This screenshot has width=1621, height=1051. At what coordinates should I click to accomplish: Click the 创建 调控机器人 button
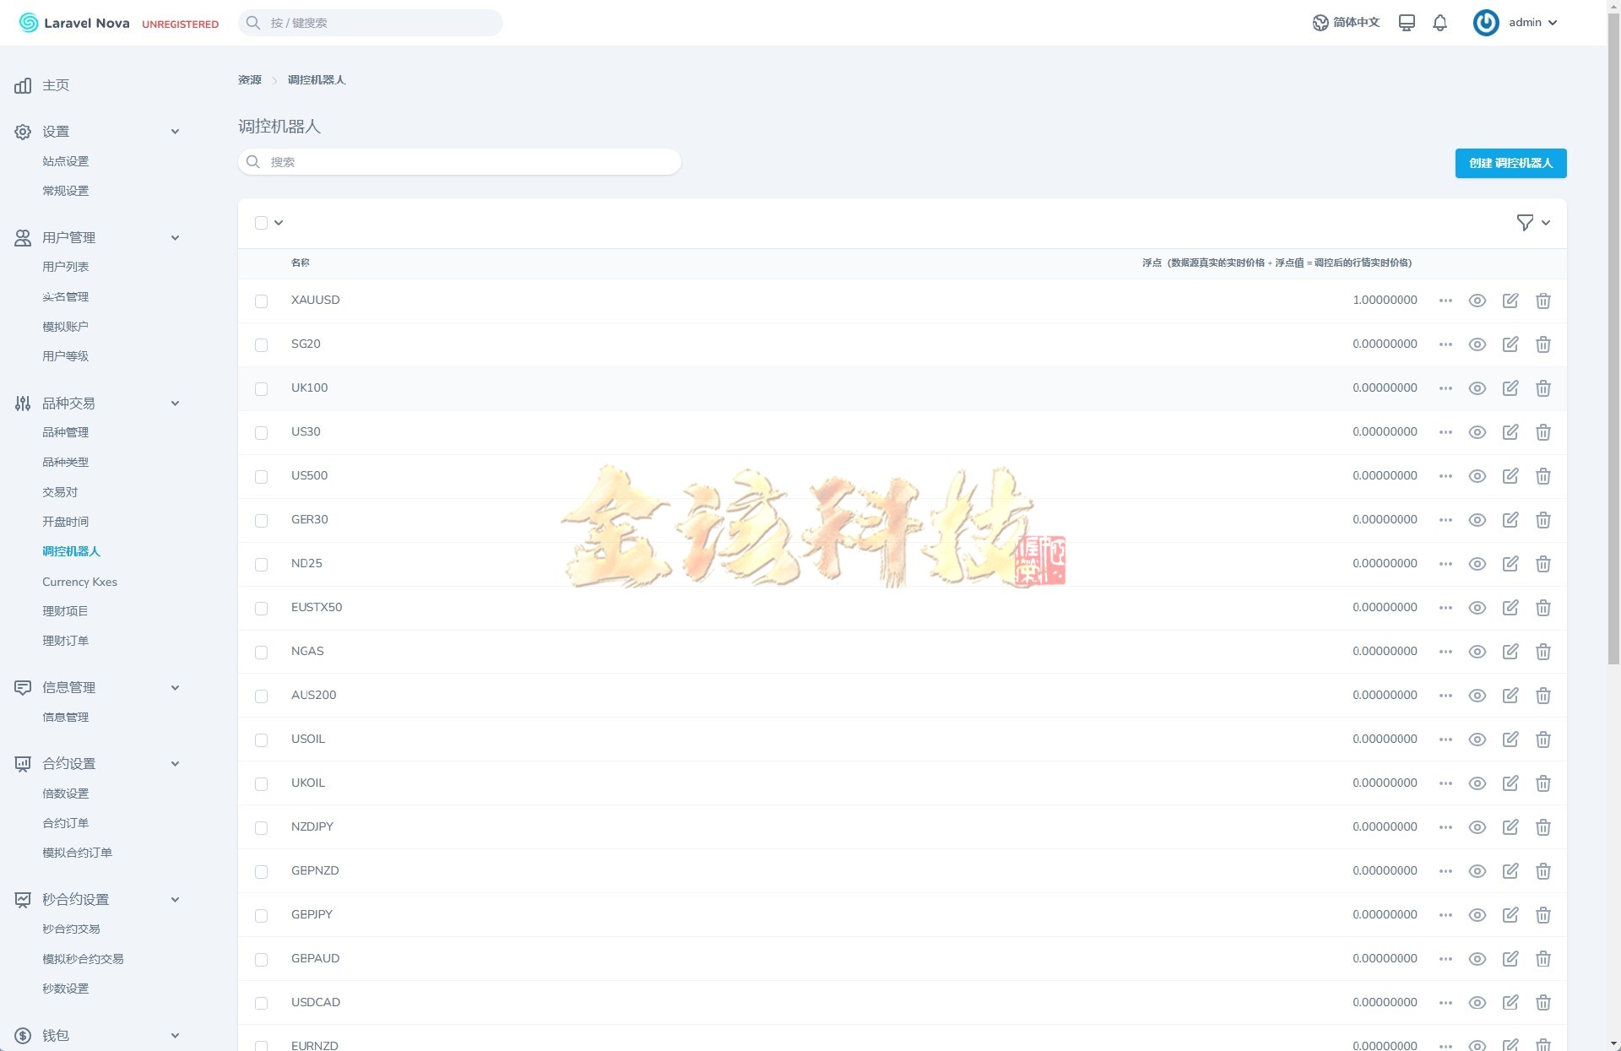(x=1510, y=163)
